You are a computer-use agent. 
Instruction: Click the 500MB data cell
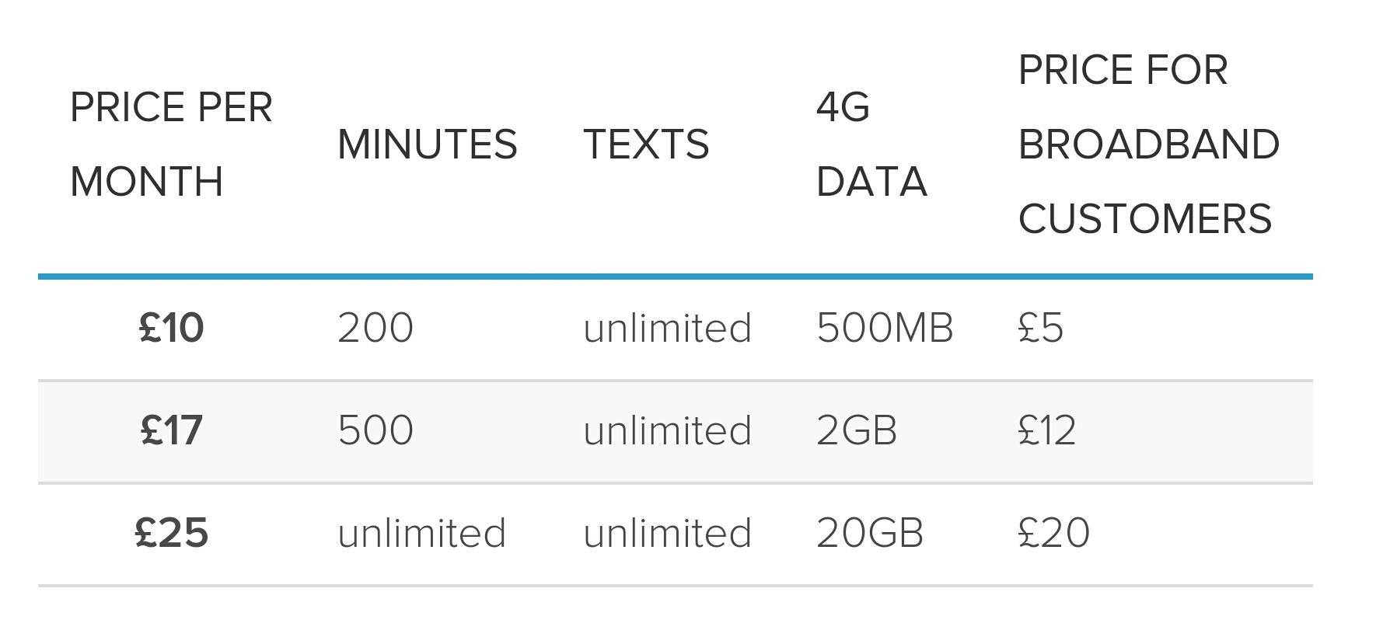[x=885, y=328]
